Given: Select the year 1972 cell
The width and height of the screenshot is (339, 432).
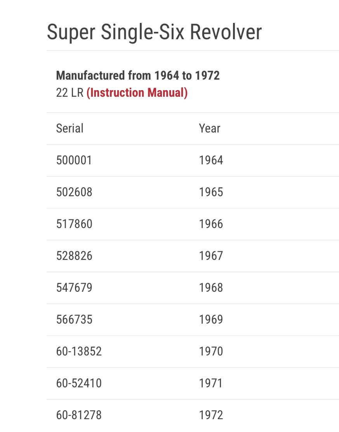Looking at the screenshot, I should 211,415.
